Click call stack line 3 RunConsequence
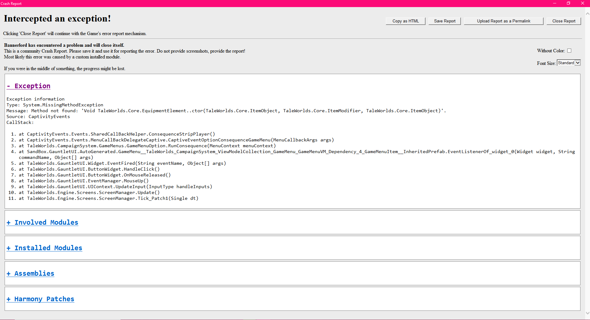The width and height of the screenshot is (590, 320). pos(147,146)
